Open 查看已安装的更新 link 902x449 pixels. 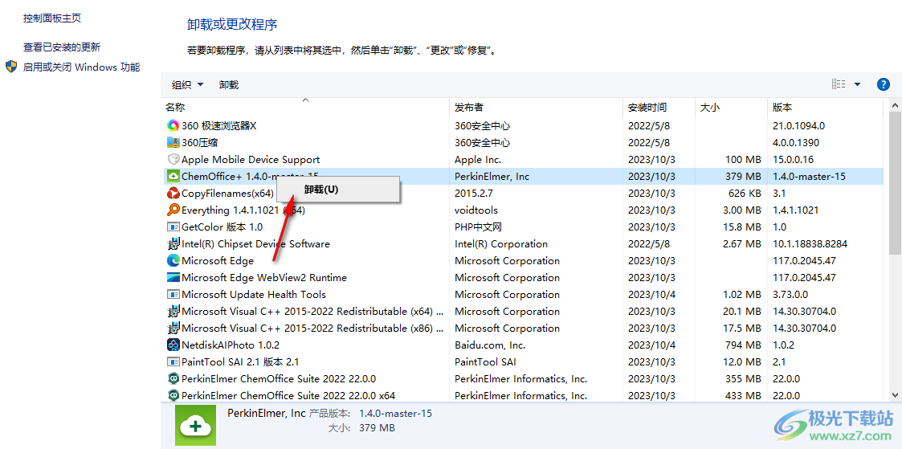(x=62, y=47)
